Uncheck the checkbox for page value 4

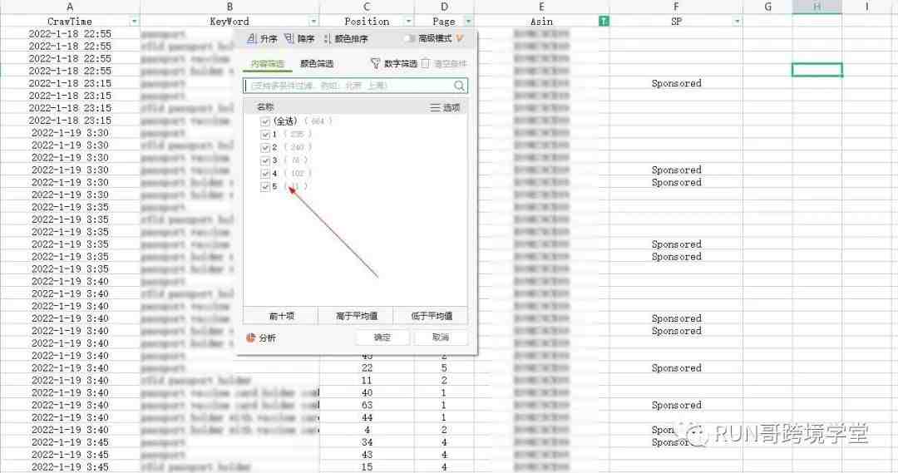[x=264, y=174]
